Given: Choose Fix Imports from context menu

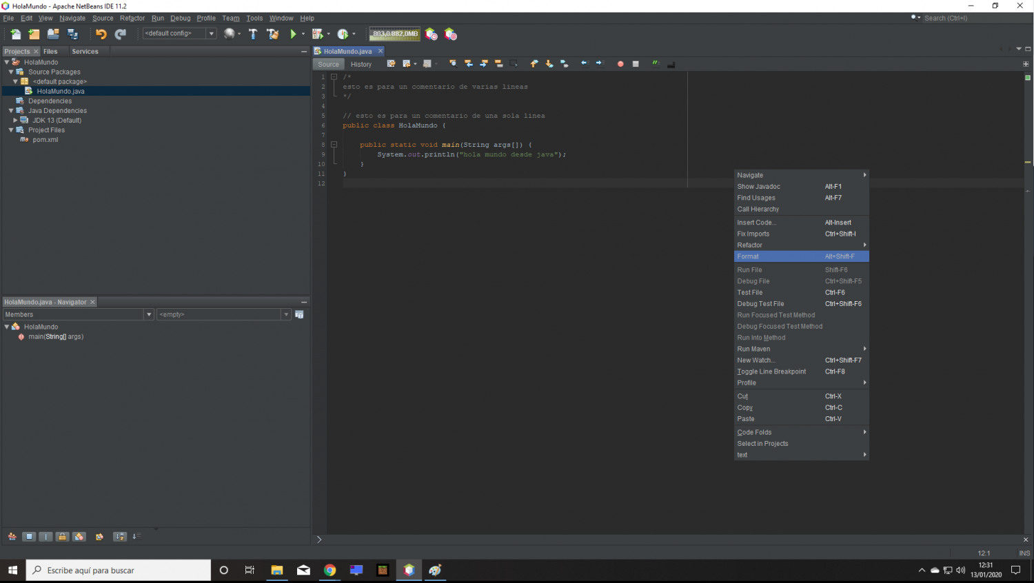Looking at the screenshot, I should point(802,234).
